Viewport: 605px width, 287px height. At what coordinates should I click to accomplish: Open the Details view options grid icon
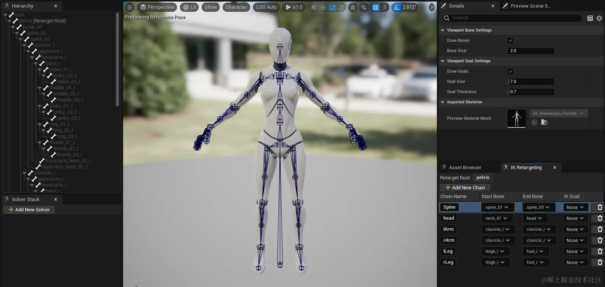[x=590, y=18]
